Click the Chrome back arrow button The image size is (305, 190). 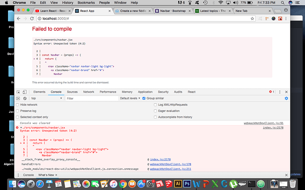[19, 19]
